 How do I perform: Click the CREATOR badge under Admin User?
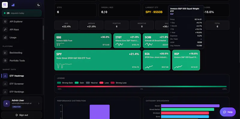16,107
